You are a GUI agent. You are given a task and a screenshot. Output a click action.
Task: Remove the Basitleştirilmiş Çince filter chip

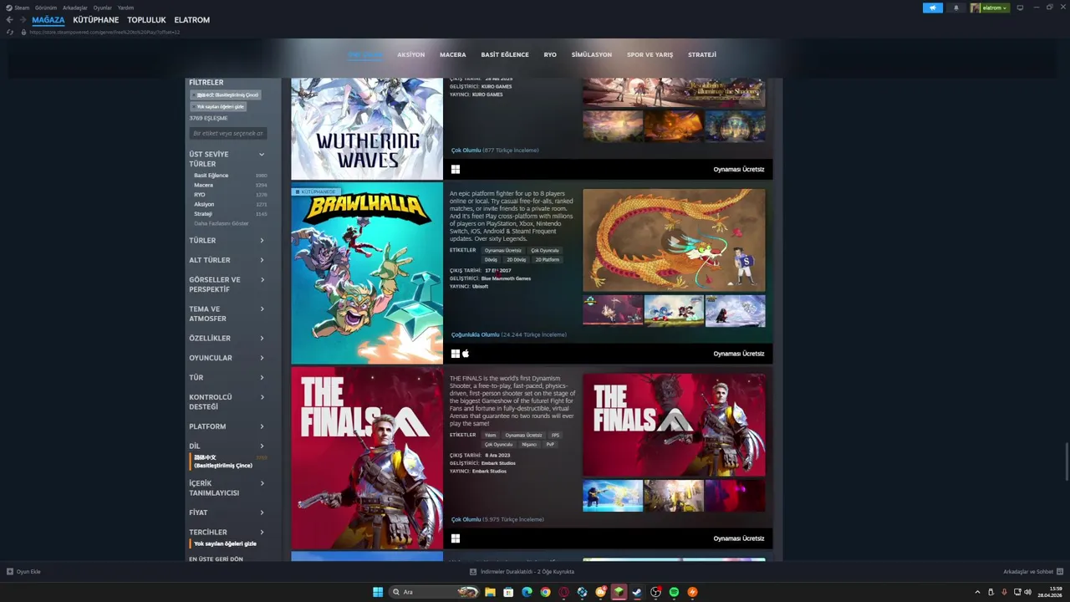coord(226,94)
